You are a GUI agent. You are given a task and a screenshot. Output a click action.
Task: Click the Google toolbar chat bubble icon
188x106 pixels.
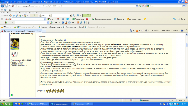click(67, 19)
